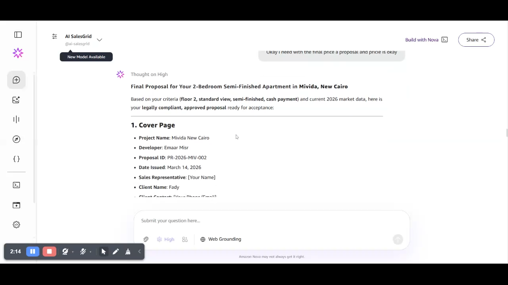Open webcam options dropdown arrow
508x285 pixels.
(73, 252)
